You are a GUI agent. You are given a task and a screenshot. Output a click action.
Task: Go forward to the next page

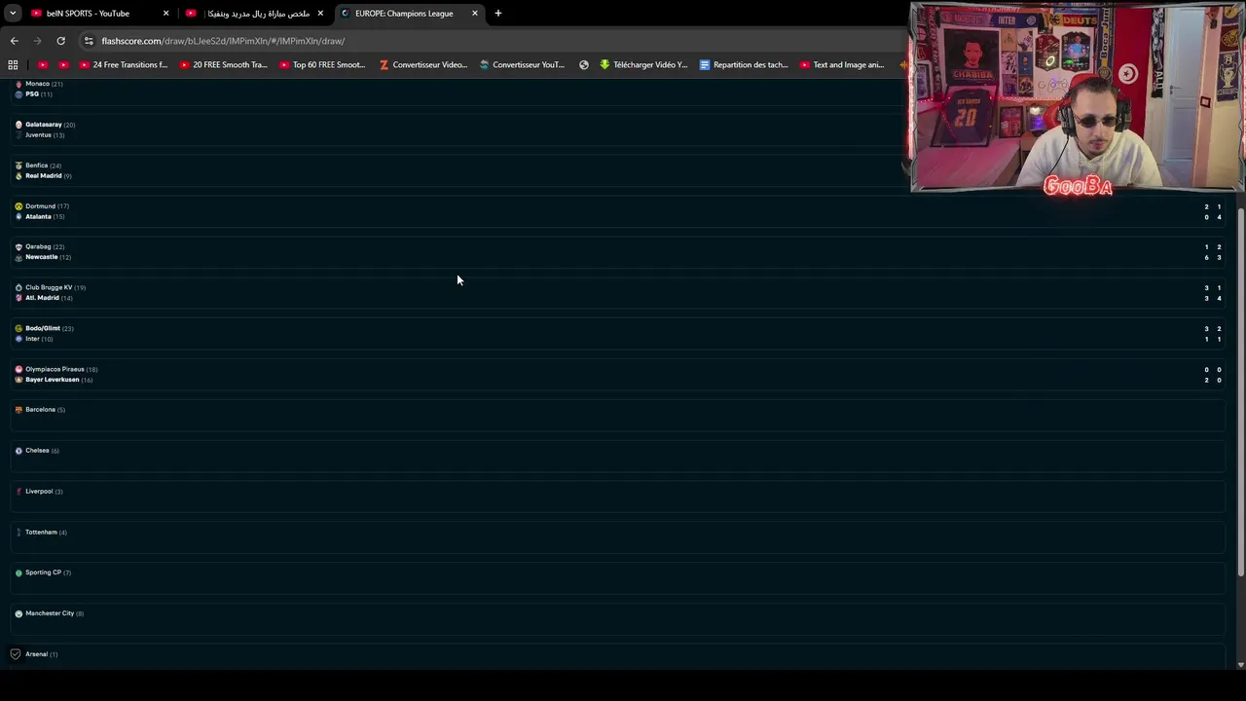click(37, 41)
